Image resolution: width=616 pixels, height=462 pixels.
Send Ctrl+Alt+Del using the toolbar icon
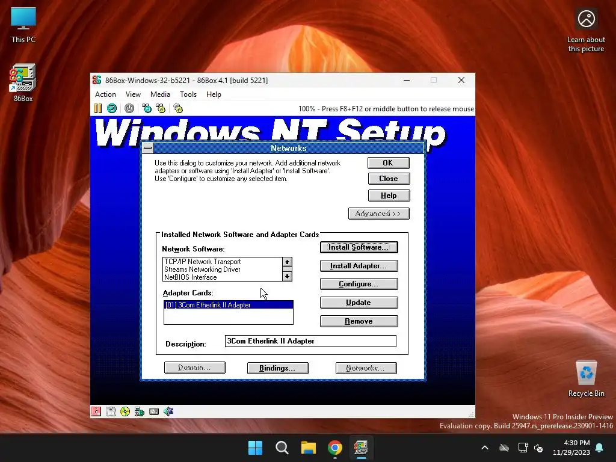point(147,108)
